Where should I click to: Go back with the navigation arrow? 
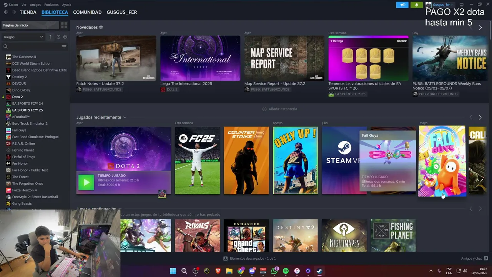tap(6, 12)
